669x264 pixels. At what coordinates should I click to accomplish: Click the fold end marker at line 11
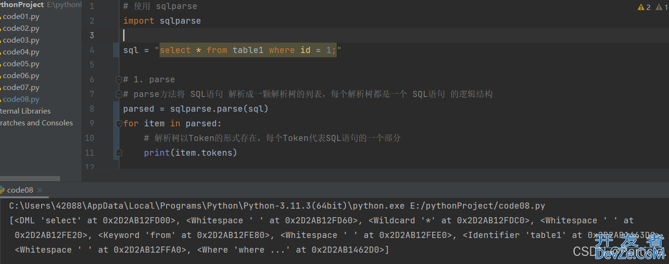[119, 153]
